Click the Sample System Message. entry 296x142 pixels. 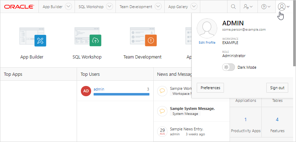click(192, 109)
